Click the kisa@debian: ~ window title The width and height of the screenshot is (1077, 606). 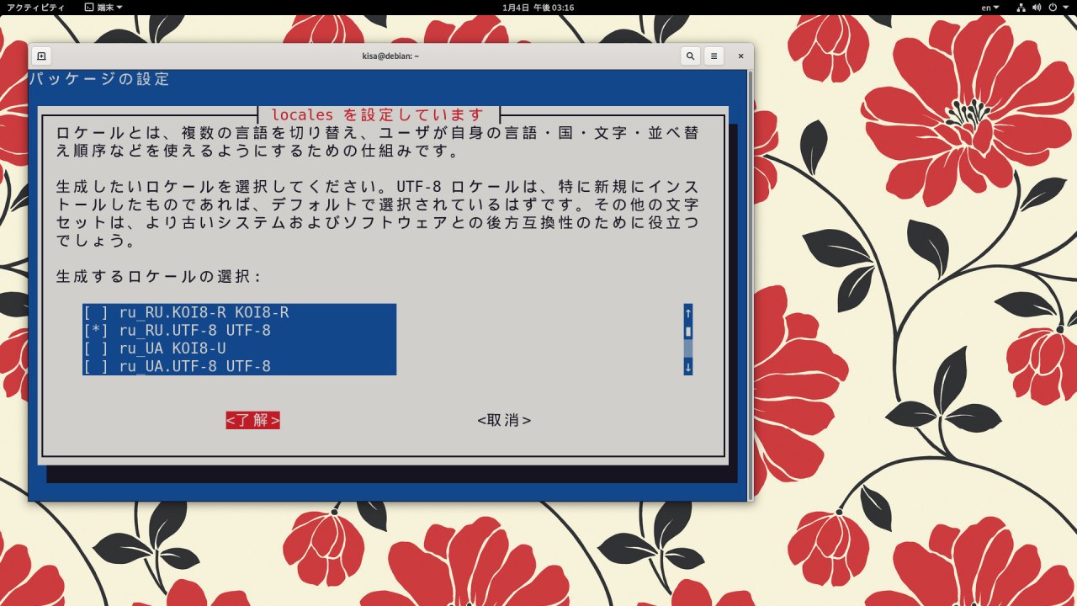[390, 56]
